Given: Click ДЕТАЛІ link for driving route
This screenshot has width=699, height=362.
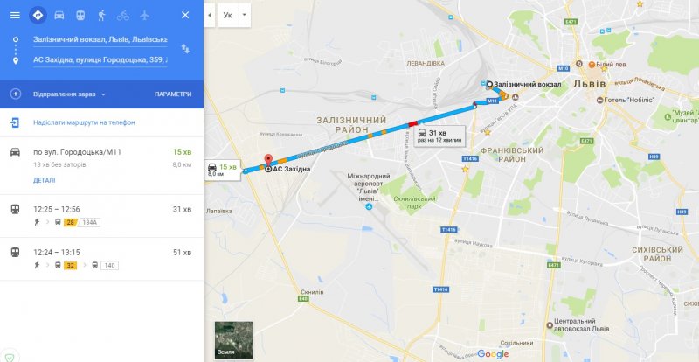Looking at the screenshot, I should (45, 180).
